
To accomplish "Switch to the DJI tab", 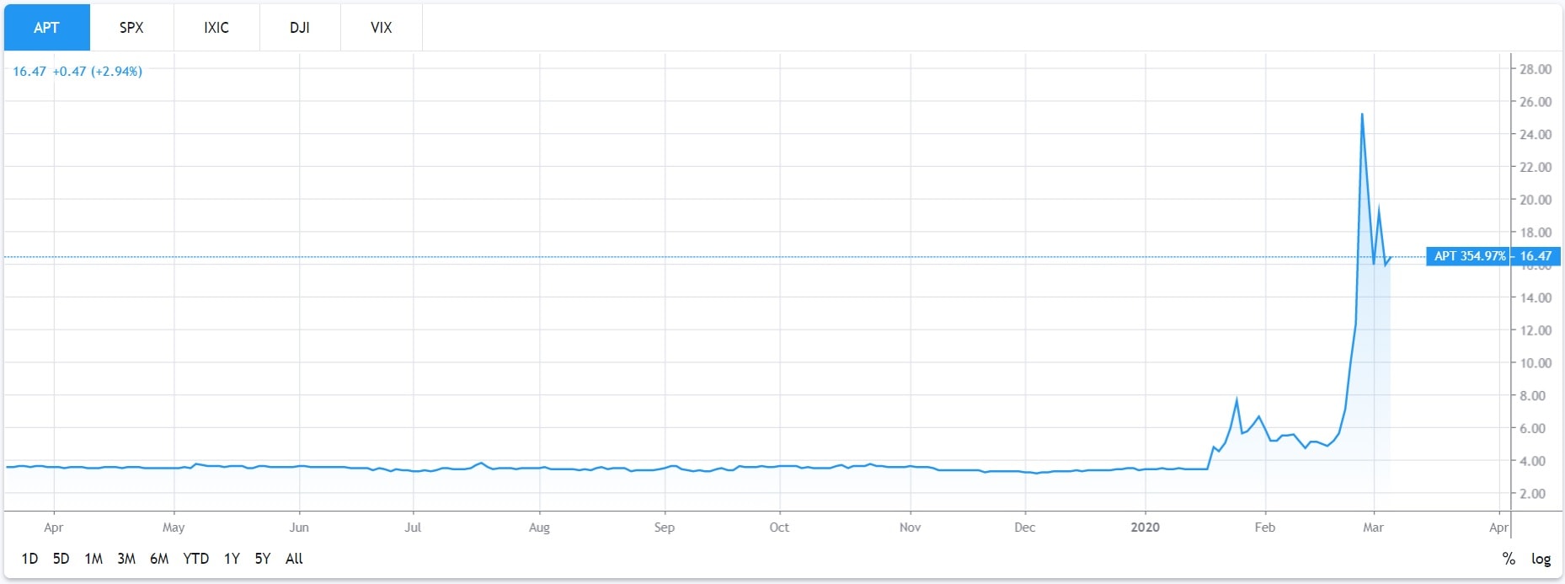I will point(299,28).
